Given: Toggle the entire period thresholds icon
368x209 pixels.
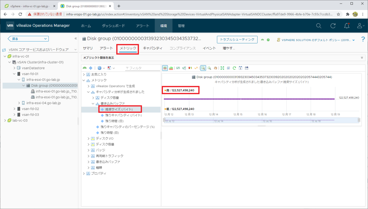Looking at the screenshot, I should (x=184, y=68).
